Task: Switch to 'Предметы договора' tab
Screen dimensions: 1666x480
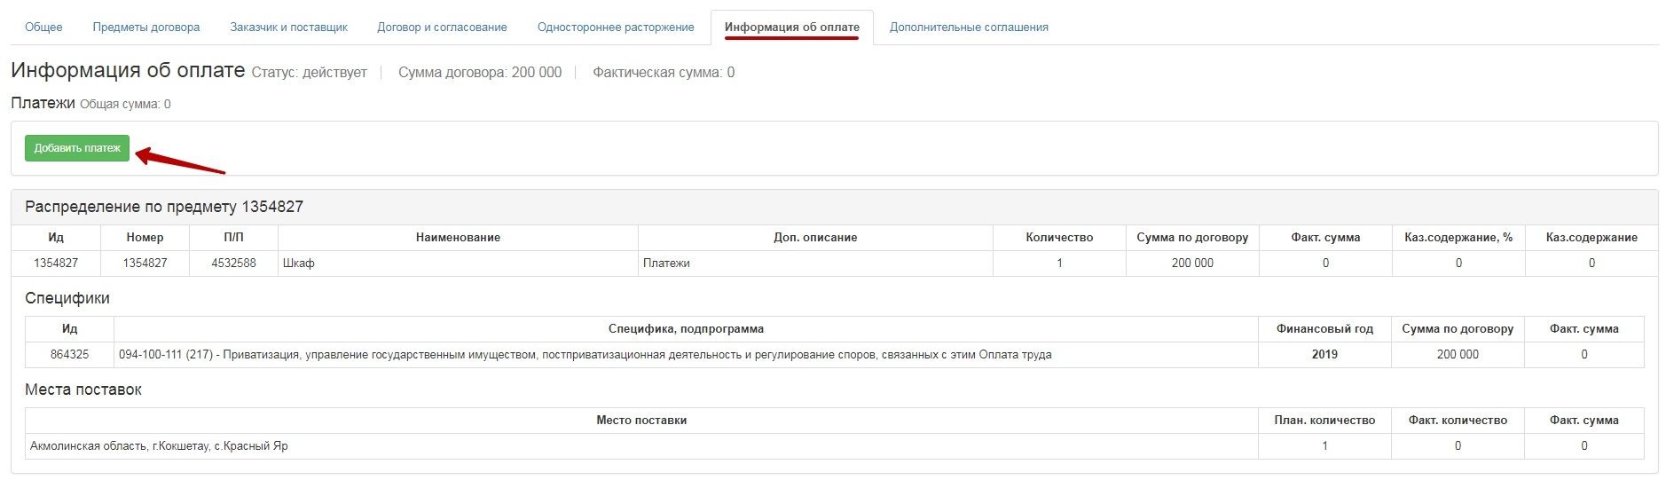Action: pyautogui.click(x=146, y=28)
